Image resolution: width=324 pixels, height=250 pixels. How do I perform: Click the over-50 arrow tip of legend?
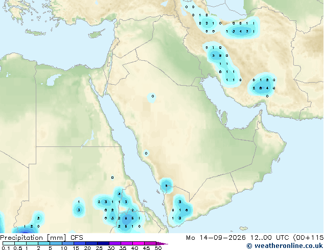[x=162, y=243]
